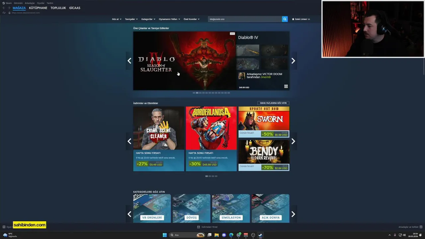The height and width of the screenshot is (239, 425).
Task: Click the volume icon in system tray
Action: [404, 235]
